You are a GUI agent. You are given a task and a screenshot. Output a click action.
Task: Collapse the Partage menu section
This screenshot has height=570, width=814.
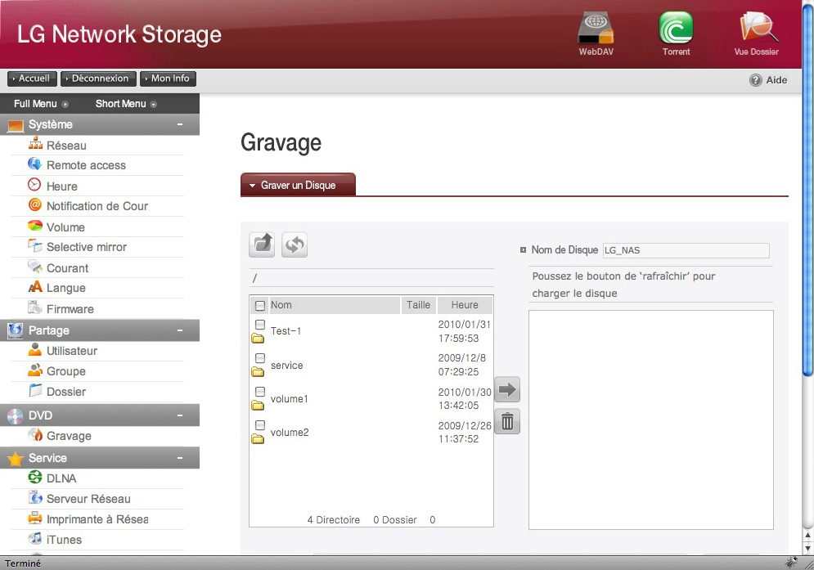179,331
